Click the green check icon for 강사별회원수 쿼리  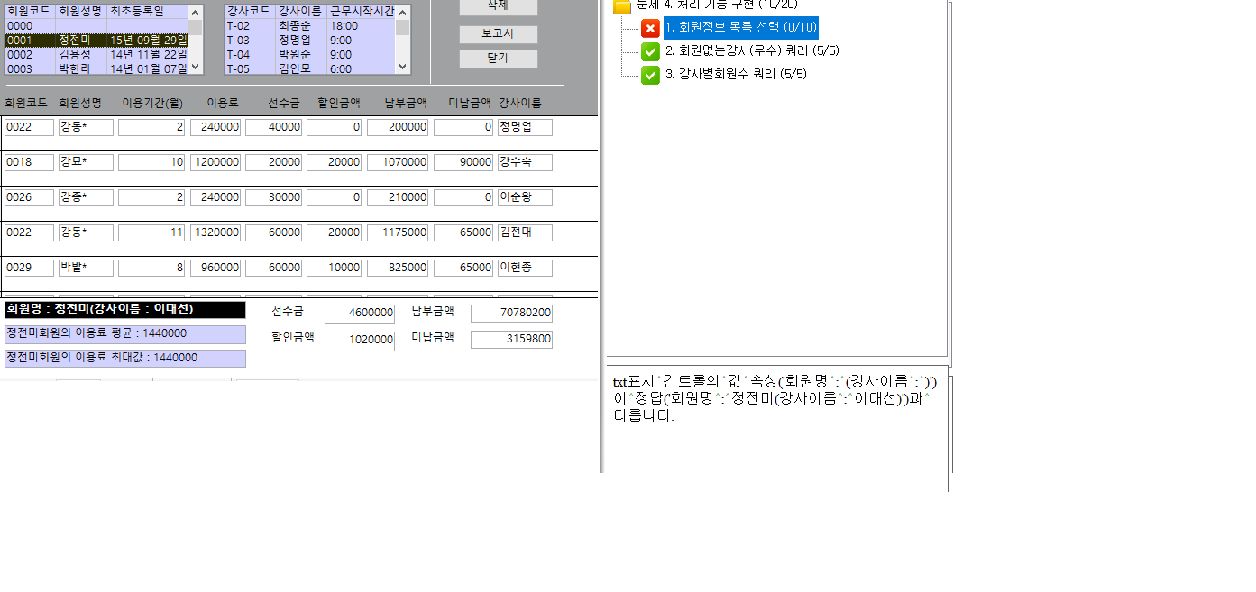tap(650, 75)
